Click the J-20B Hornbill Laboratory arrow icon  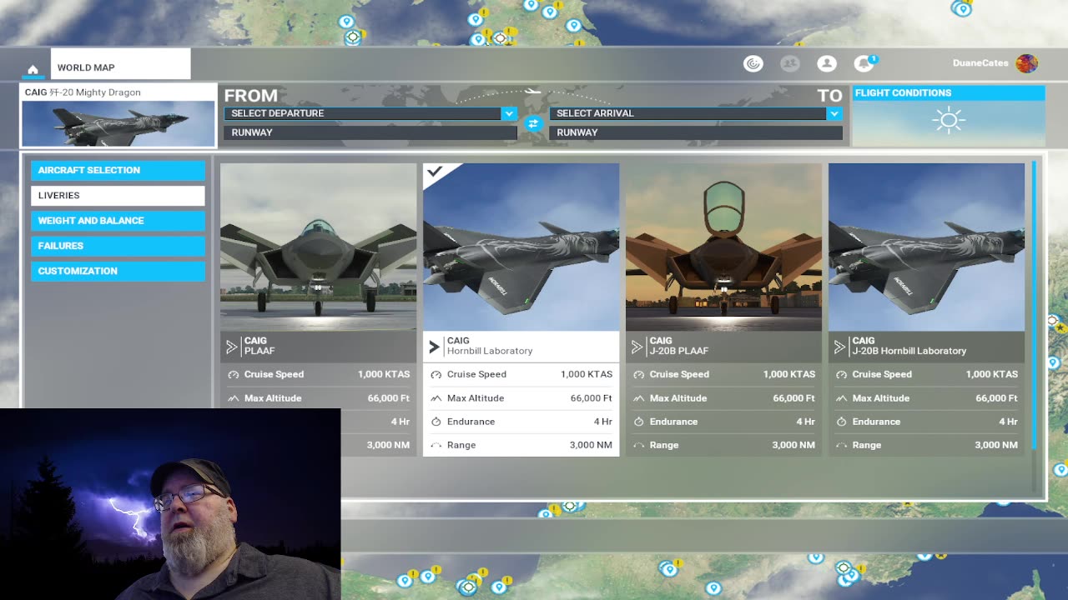[x=840, y=347]
